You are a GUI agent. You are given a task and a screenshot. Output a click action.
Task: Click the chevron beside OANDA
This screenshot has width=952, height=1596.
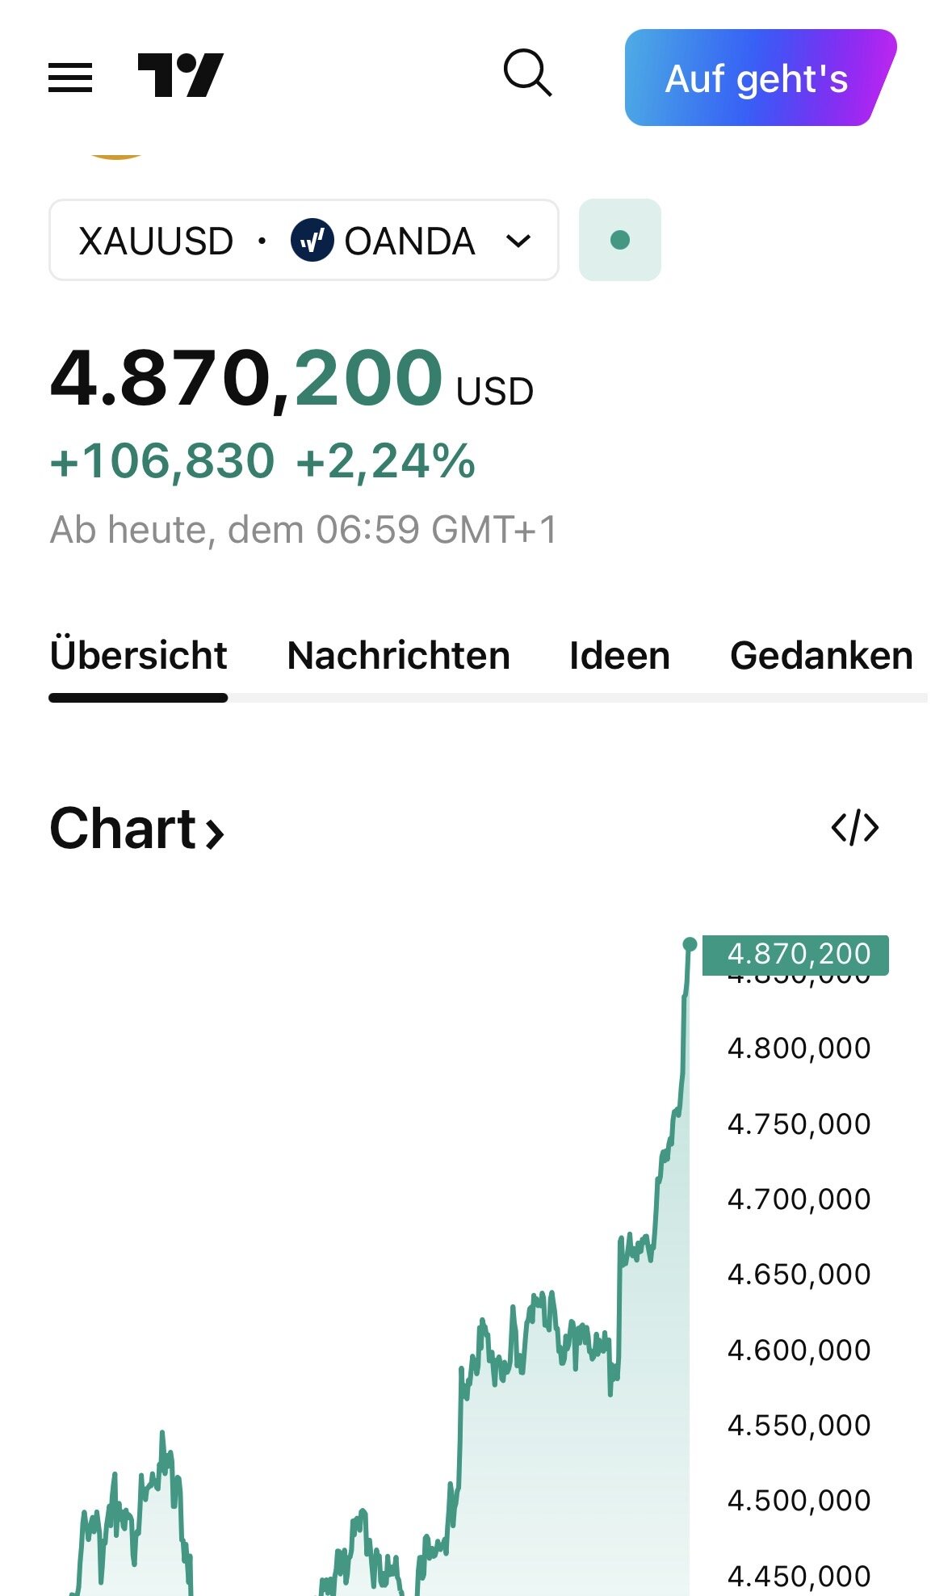tap(518, 241)
